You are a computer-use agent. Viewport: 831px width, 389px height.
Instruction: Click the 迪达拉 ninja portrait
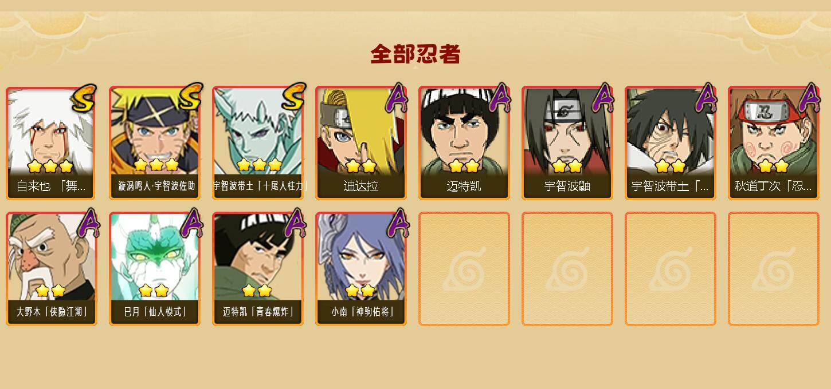point(361,143)
